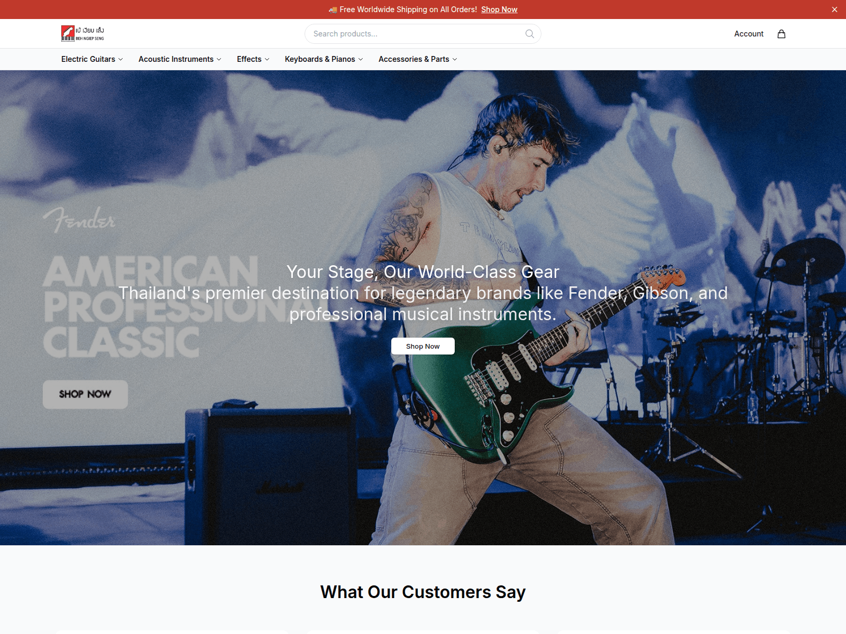
Task: Click the 'What Our Customers Say' heading
Action: click(x=423, y=592)
